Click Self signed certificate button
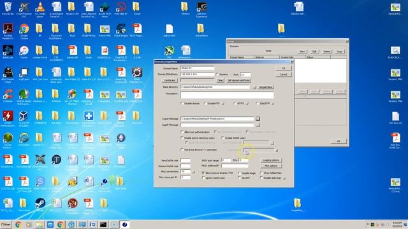 pos(238,81)
